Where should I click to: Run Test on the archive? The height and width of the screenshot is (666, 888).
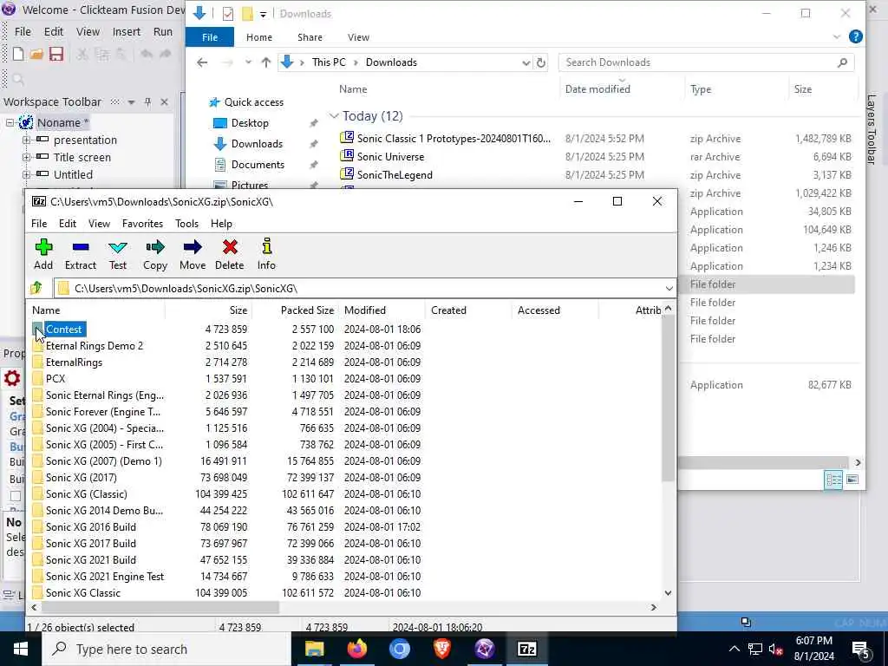click(x=118, y=254)
